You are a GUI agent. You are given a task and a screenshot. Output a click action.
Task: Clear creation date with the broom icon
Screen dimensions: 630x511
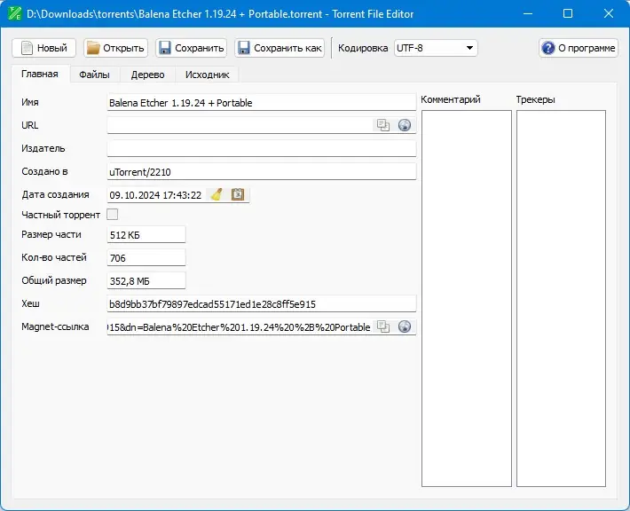coord(217,195)
